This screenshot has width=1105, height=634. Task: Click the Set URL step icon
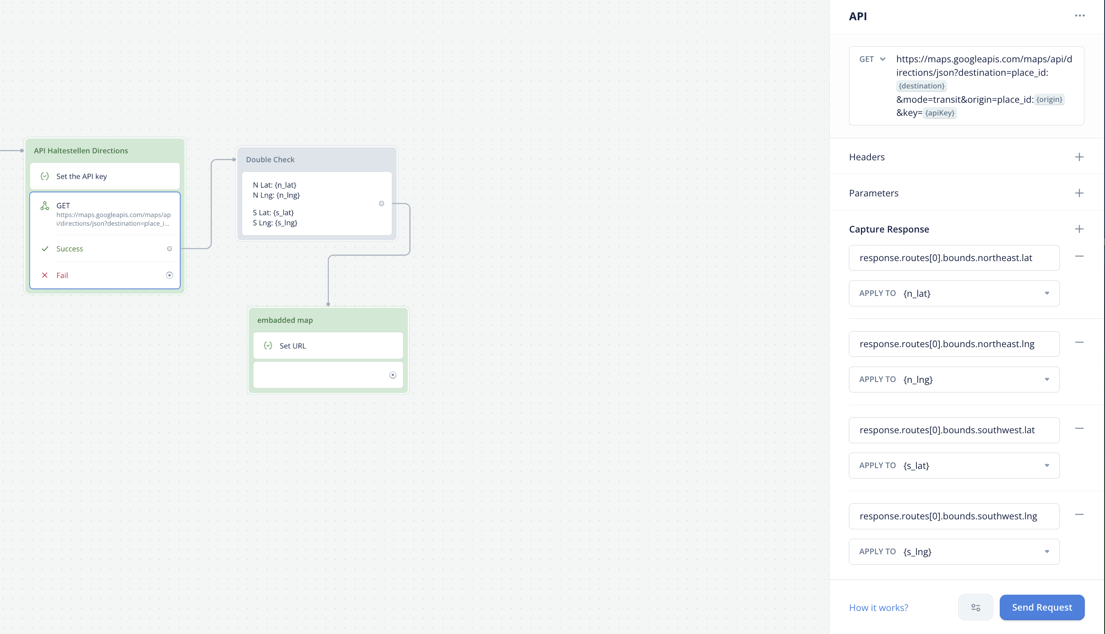click(x=268, y=346)
